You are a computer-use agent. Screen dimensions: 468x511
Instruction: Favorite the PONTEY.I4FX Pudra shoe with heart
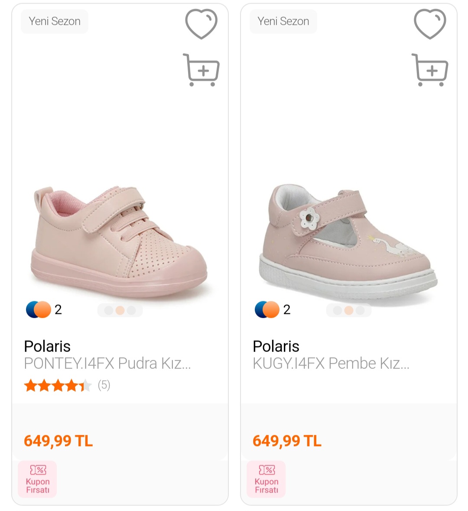(201, 24)
